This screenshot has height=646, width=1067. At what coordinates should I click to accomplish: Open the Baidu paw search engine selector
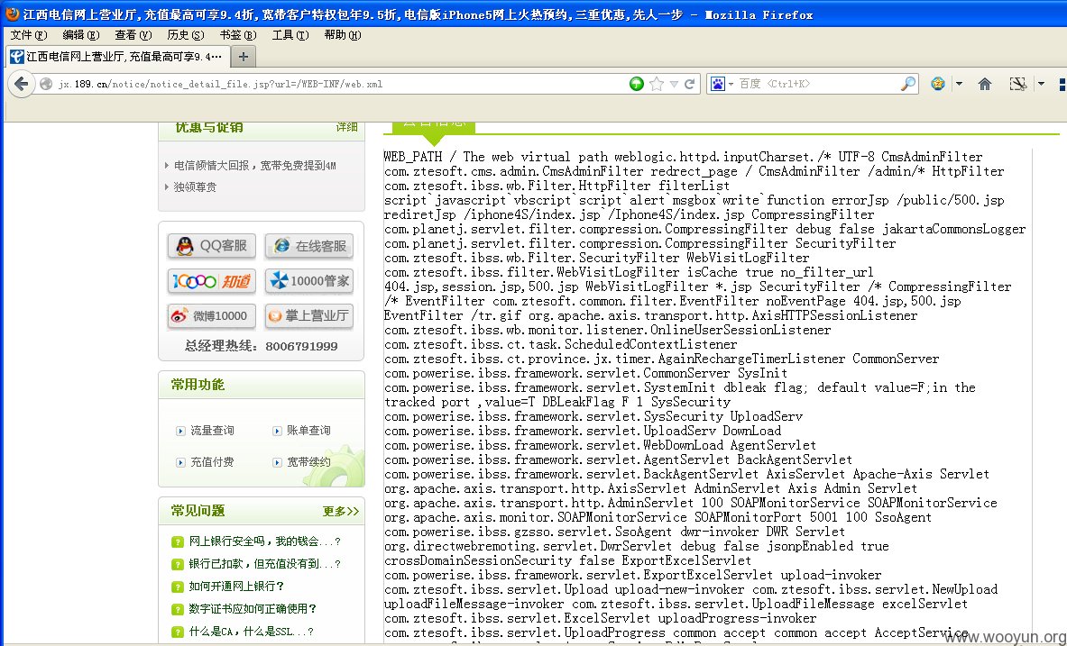722,84
